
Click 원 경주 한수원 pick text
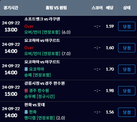[x=36, y=91]
